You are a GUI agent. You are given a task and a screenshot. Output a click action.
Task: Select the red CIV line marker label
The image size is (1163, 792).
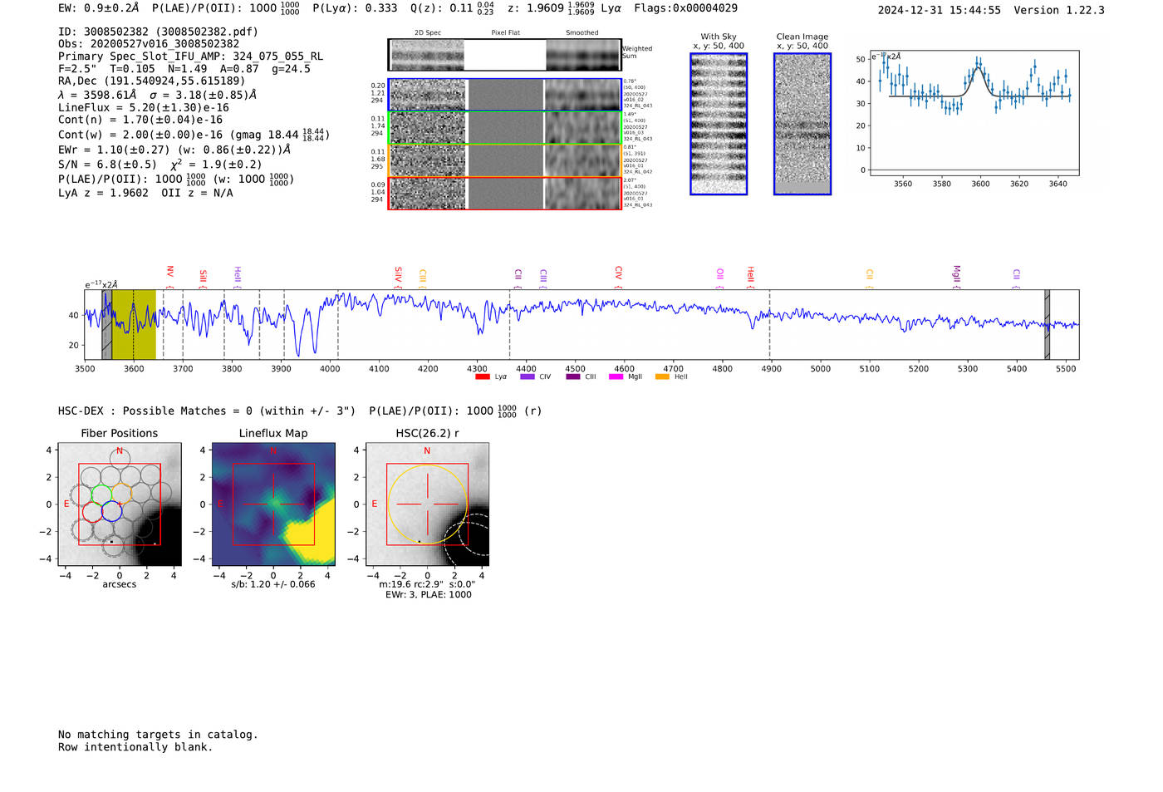(x=619, y=273)
